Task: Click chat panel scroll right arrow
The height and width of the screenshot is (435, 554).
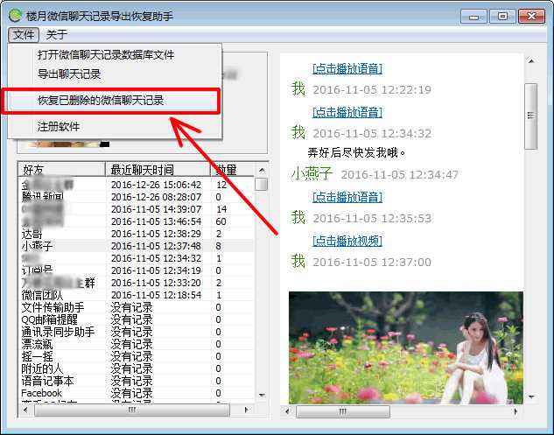Action: point(515,411)
